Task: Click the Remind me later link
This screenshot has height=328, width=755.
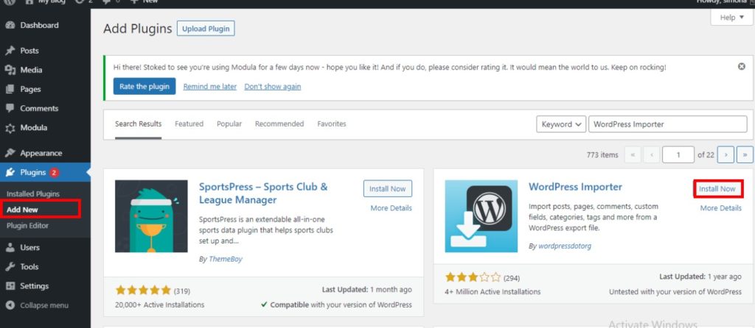Action: 210,87
